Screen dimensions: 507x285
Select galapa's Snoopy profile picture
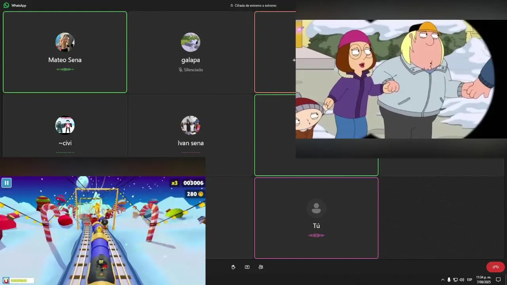pyautogui.click(x=191, y=42)
